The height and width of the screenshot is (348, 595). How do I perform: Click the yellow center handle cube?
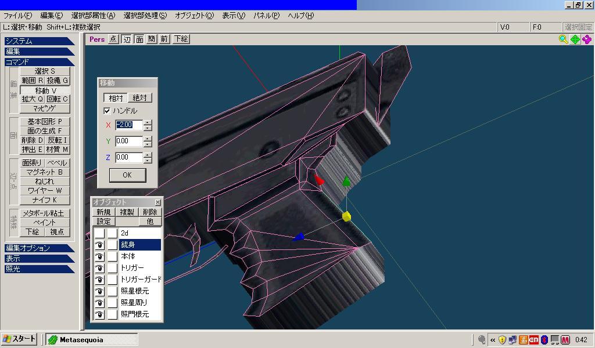pyautogui.click(x=346, y=216)
